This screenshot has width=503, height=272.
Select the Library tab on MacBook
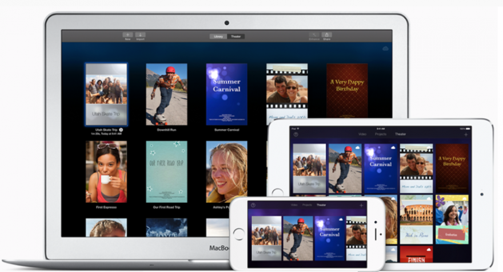tap(218, 37)
